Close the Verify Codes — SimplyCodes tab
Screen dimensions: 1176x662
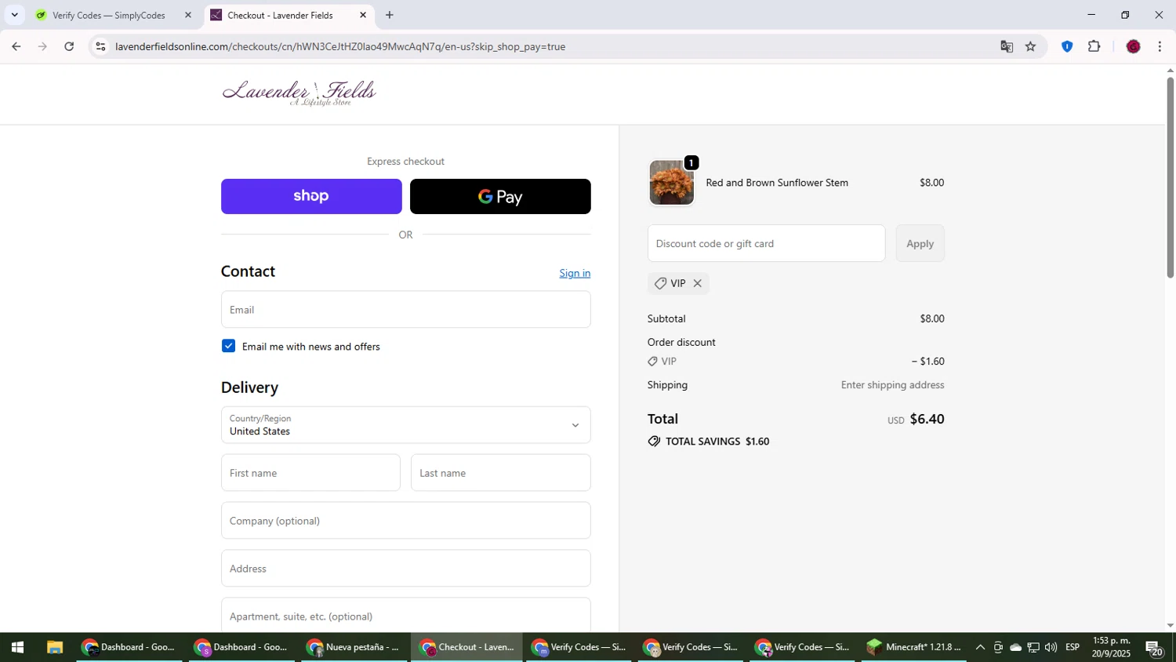point(187,15)
